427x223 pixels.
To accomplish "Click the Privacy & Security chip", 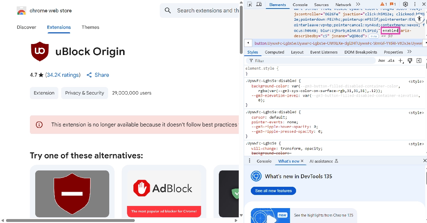I will [85, 93].
